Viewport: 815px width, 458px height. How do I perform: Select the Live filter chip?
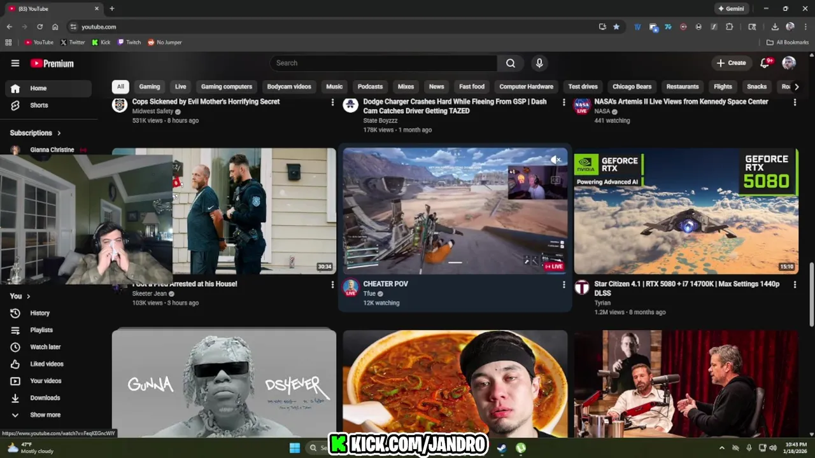(181, 87)
